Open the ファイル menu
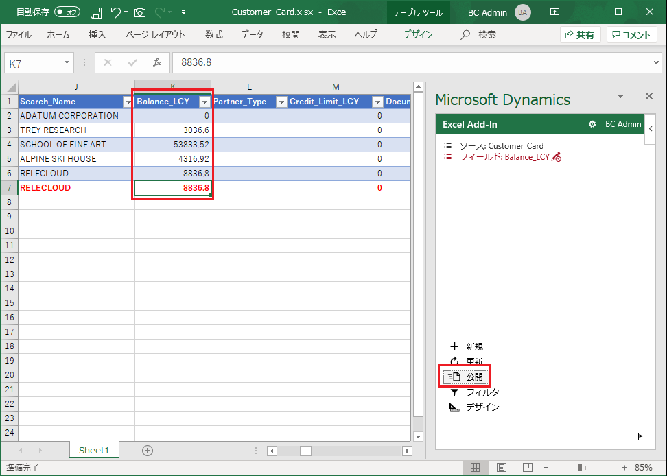 19,35
